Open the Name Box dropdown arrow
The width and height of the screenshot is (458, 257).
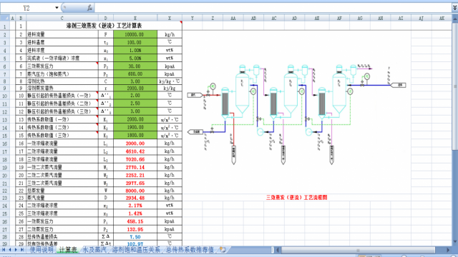coord(57,8)
